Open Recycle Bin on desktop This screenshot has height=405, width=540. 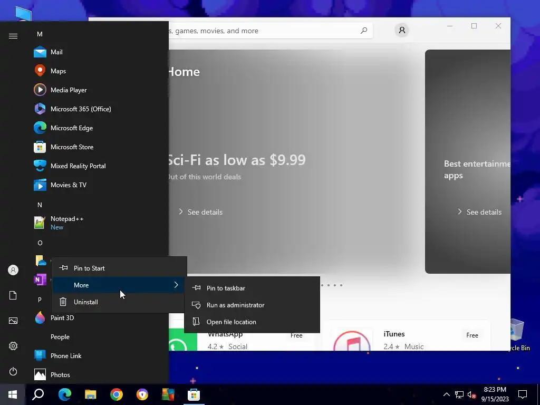tap(518, 335)
